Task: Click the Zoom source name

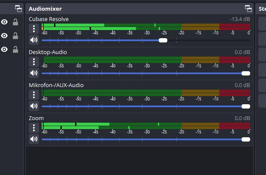Action: (x=36, y=118)
